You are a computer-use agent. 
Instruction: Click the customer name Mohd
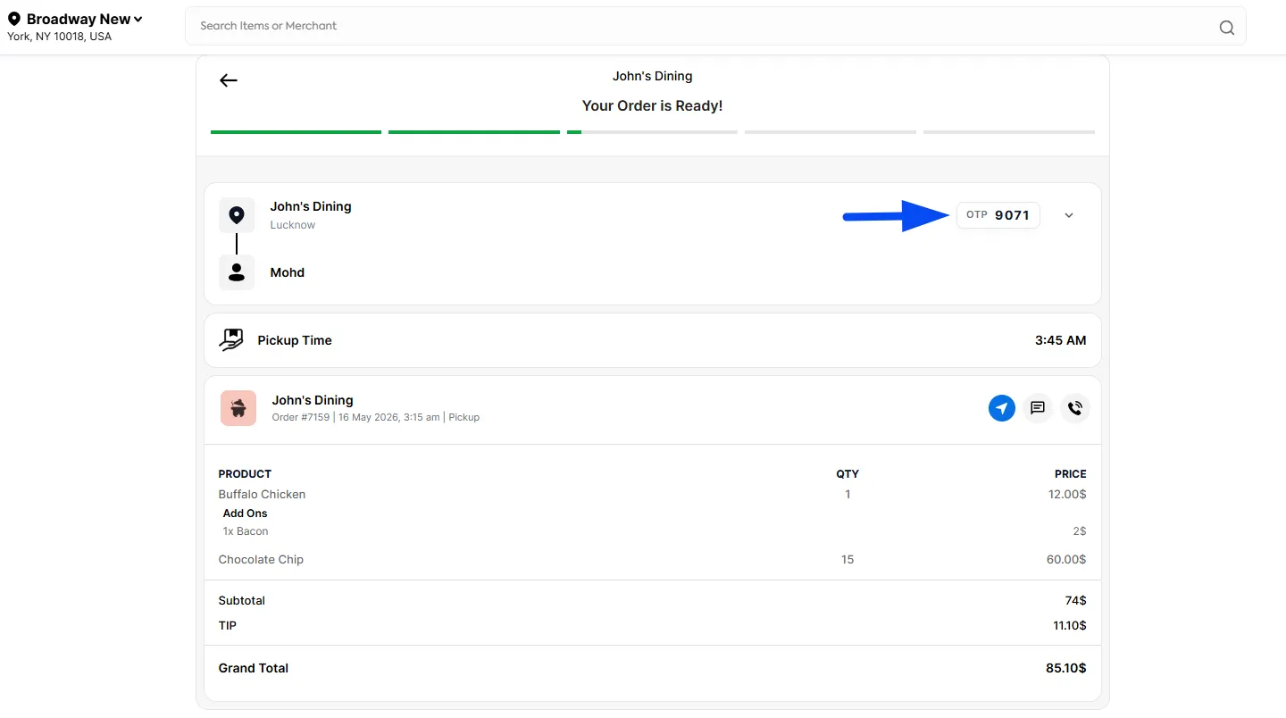click(x=288, y=272)
